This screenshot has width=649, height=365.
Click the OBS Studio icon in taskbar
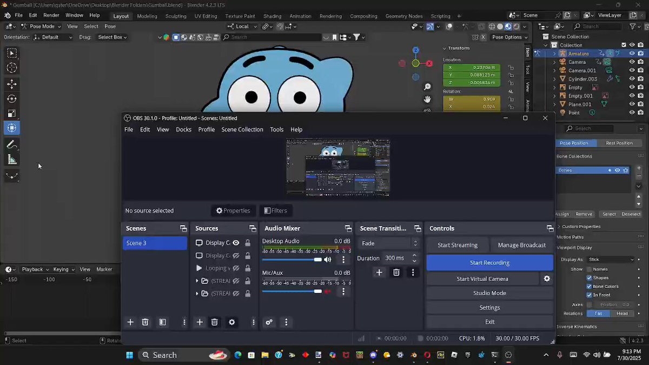508,355
